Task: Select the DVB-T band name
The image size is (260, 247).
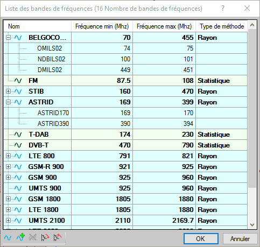Action: (38, 145)
